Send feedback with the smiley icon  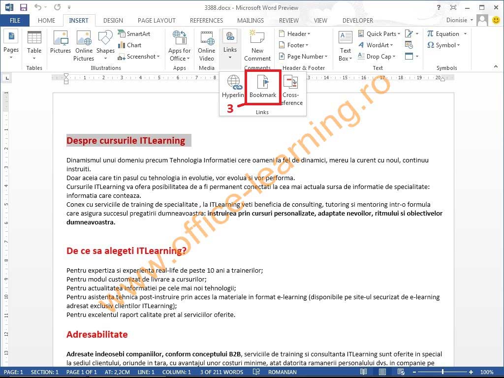click(496, 20)
